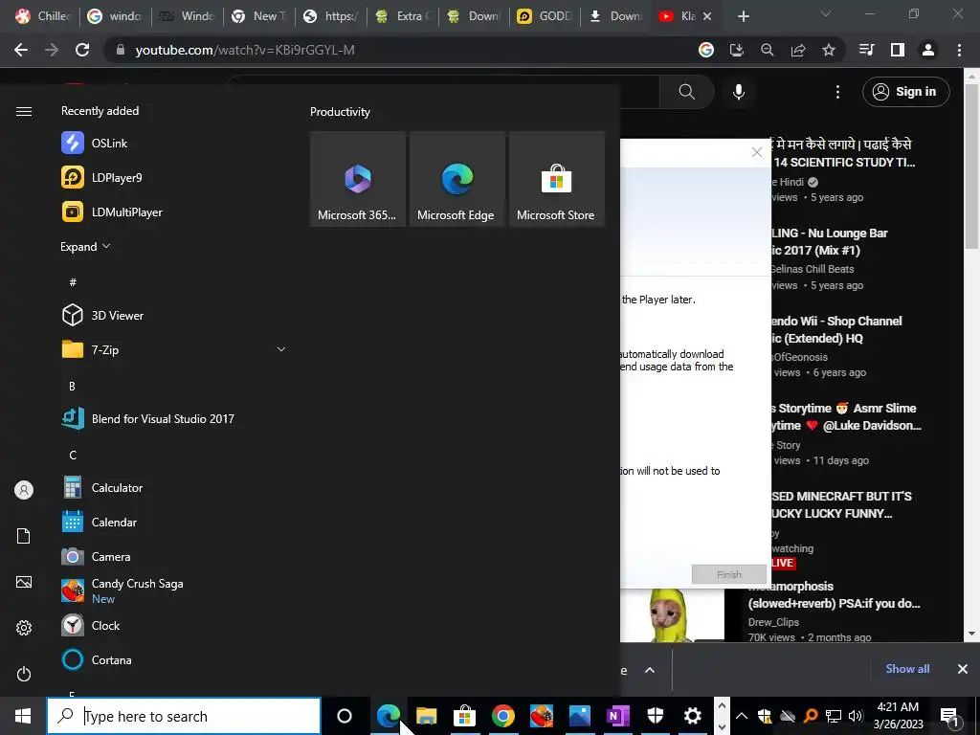Open YouTube settings three-dot menu
980x735 pixels.
[837, 92]
